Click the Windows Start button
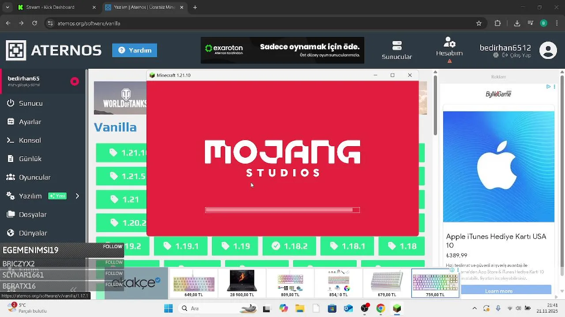 [168, 309]
